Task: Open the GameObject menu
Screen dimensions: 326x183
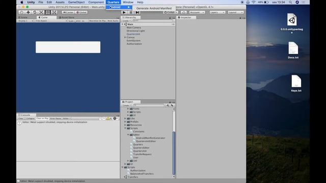Action: 76,2
